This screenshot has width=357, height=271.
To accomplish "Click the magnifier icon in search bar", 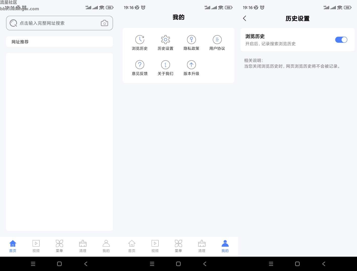I will pyautogui.click(x=13, y=23).
